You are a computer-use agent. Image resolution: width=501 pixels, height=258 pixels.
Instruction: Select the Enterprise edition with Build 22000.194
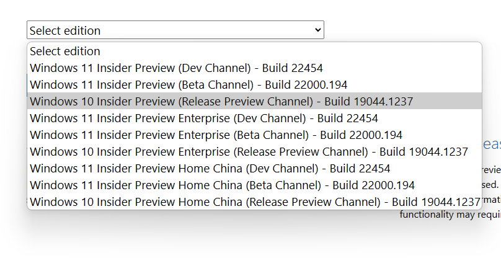tap(216, 135)
